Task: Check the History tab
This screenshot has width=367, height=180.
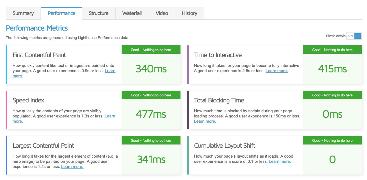Action: coord(189,13)
